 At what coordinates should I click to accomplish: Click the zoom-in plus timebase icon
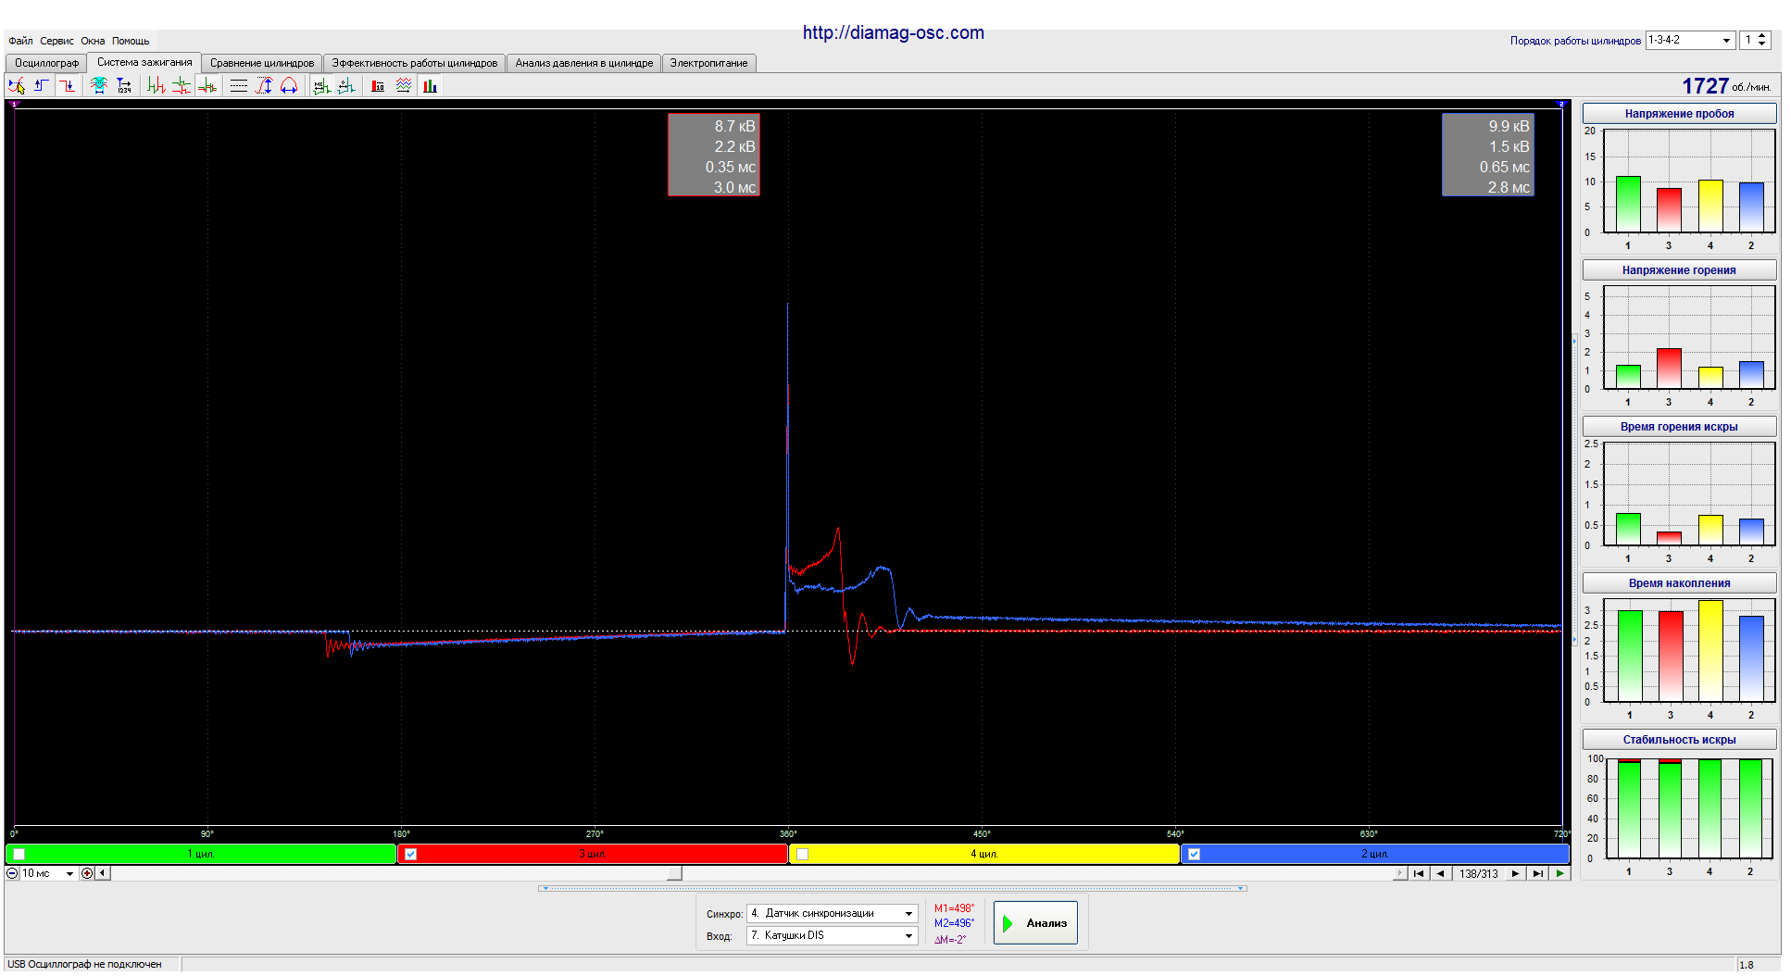pos(87,873)
